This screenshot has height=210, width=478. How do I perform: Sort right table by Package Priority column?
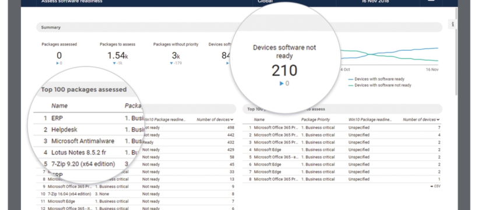[x=315, y=120]
